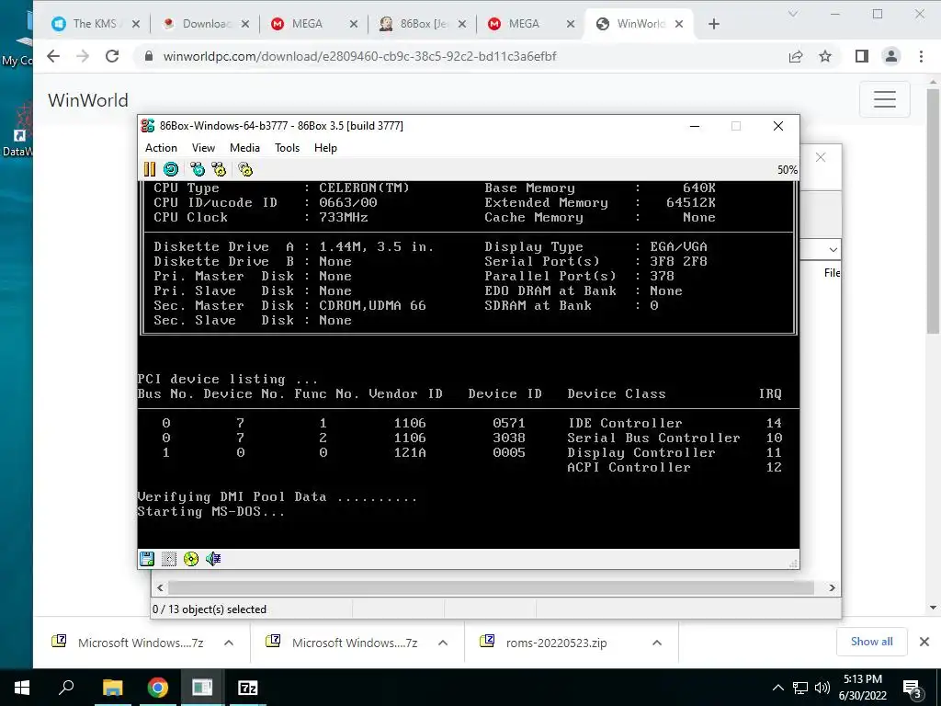The width and height of the screenshot is (941, 706).
Task: Open Help menu in 86Box
Action: click(325, 148)
